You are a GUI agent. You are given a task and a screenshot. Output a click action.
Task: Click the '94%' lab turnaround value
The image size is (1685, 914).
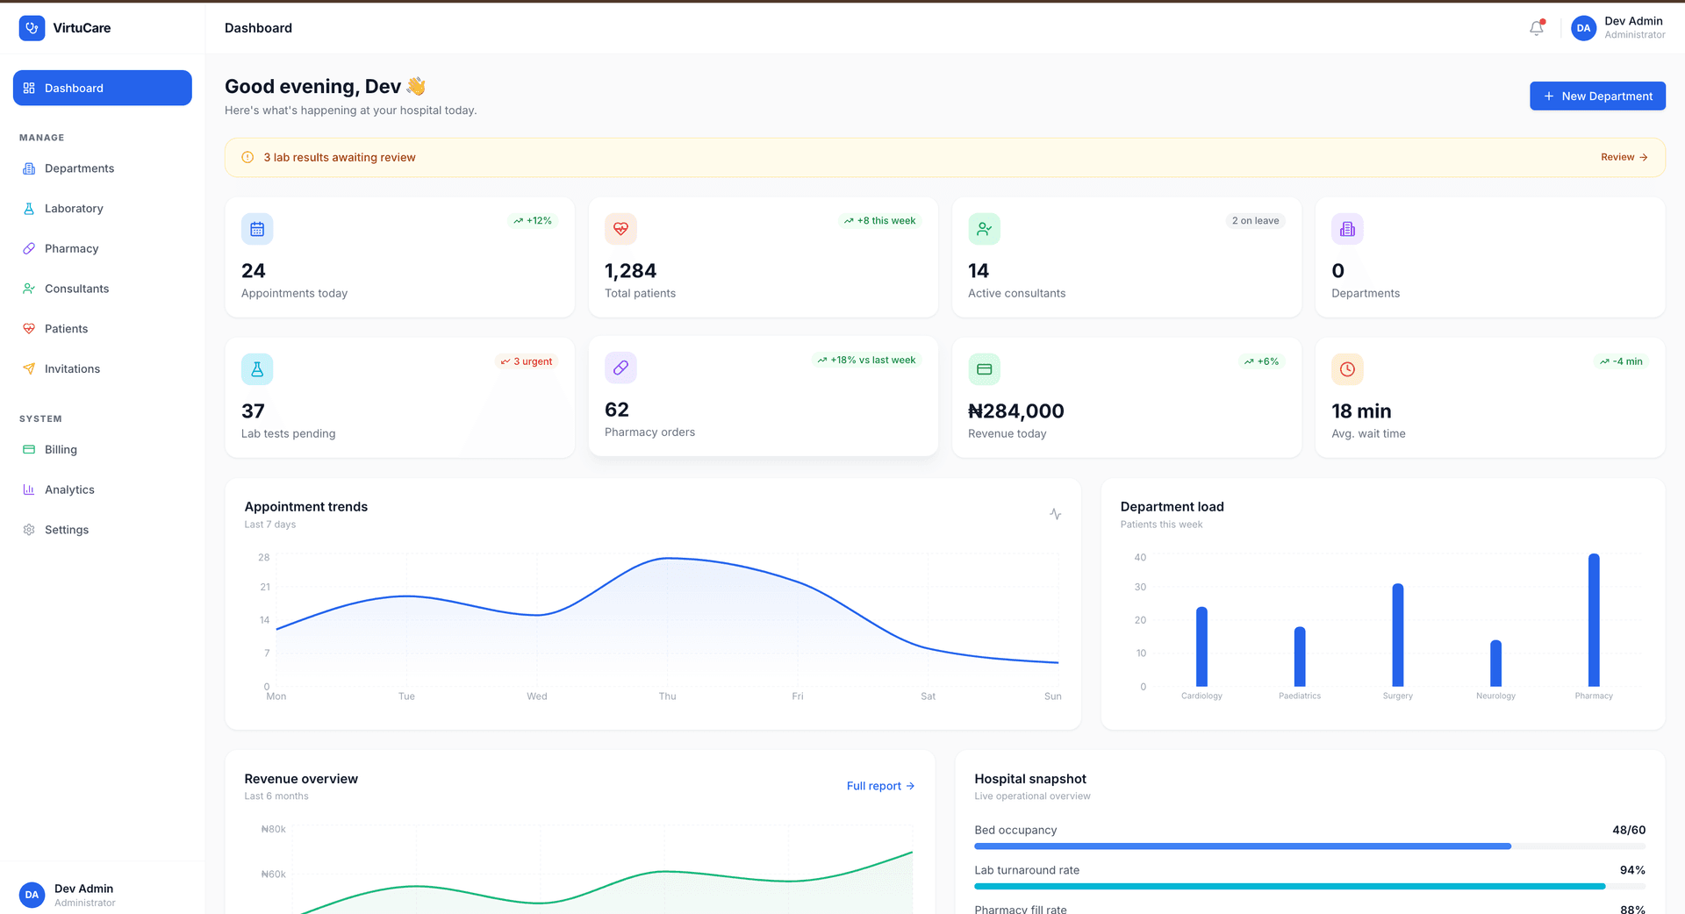coord(1632,870)
